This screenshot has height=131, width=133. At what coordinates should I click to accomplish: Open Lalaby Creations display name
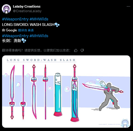coord(27,6)
